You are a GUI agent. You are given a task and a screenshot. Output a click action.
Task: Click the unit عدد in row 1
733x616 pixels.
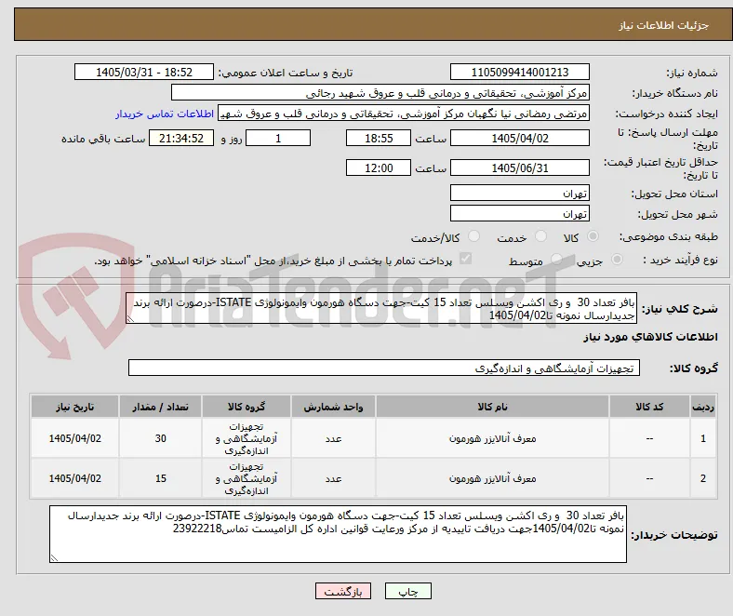(333, 438)
